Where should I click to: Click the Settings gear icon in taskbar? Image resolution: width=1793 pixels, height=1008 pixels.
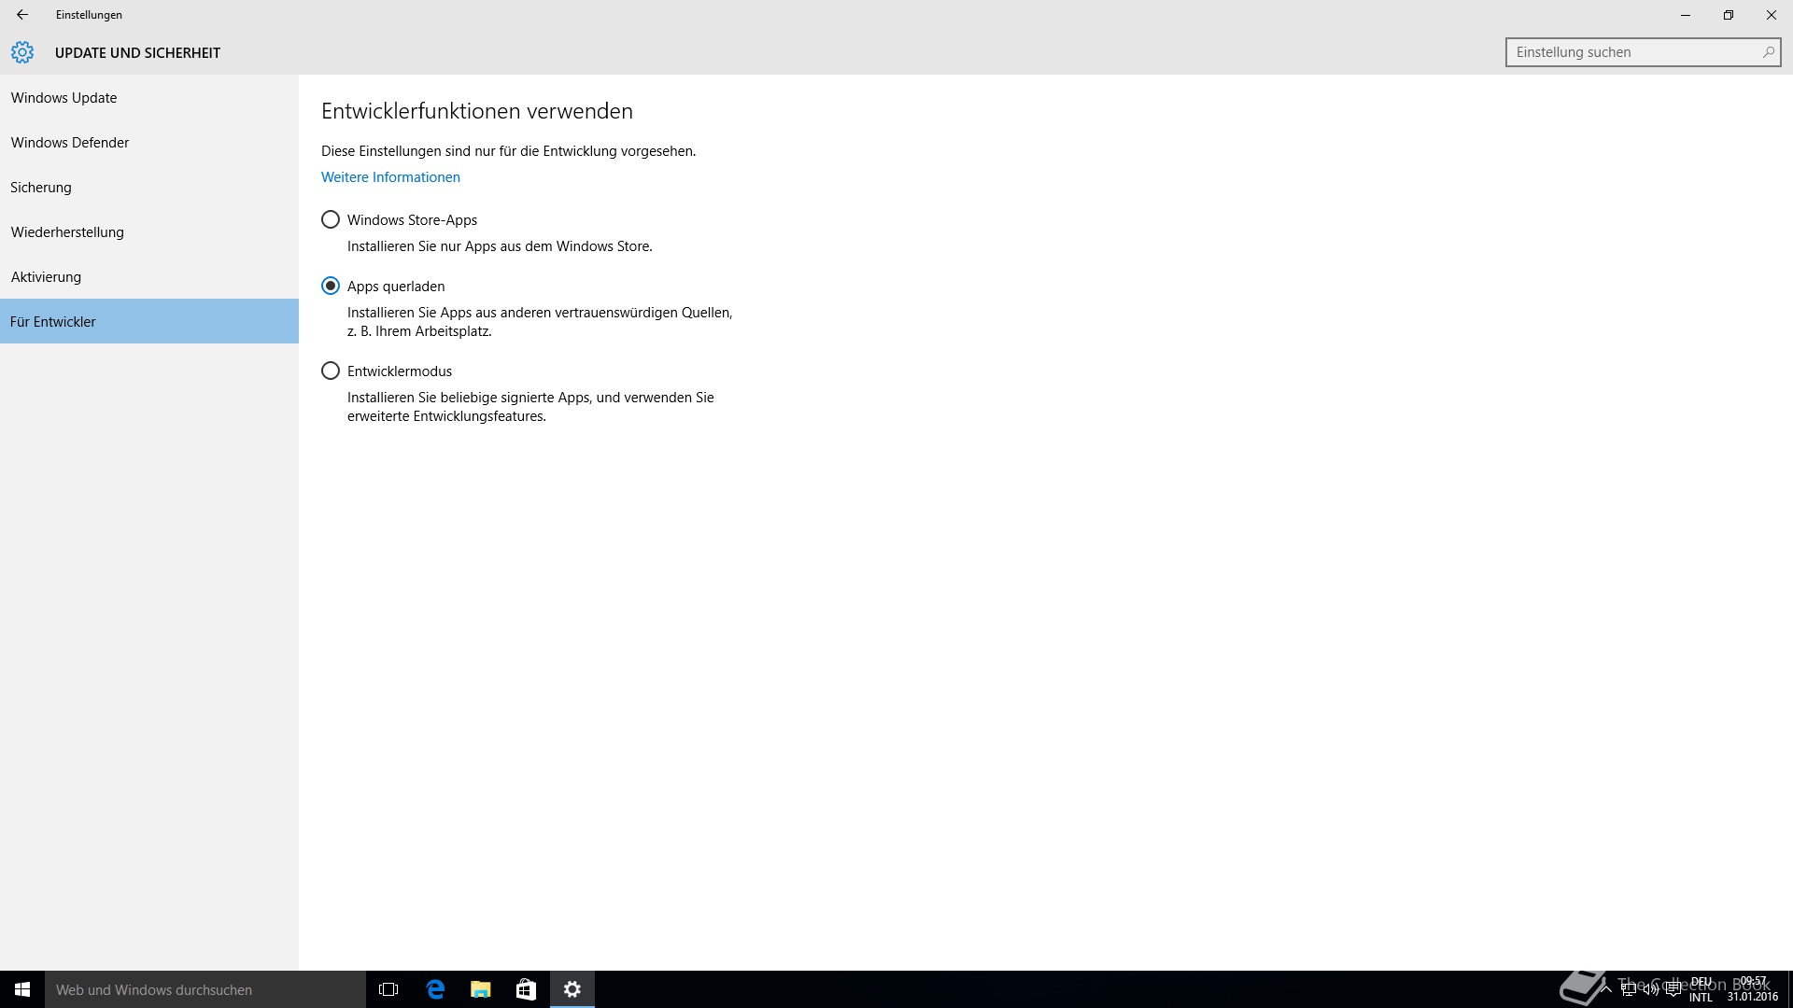572,989
